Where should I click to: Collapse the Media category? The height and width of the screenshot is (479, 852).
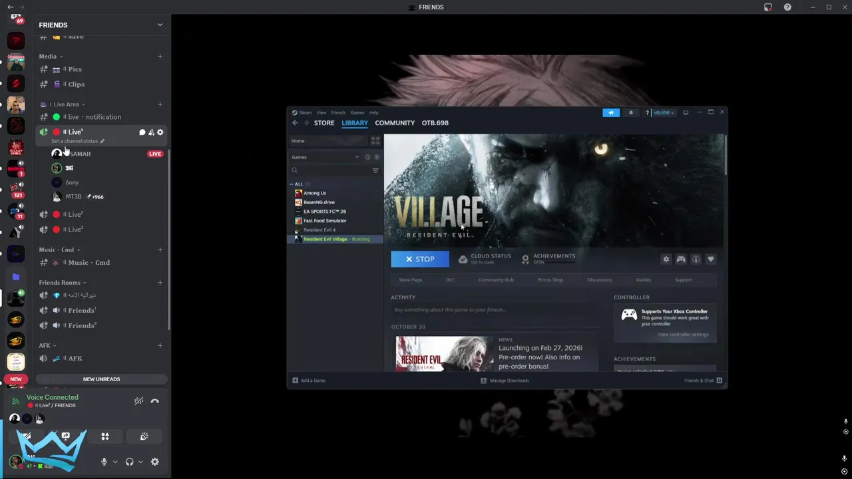pyautogui.click(x=51, y=57)
